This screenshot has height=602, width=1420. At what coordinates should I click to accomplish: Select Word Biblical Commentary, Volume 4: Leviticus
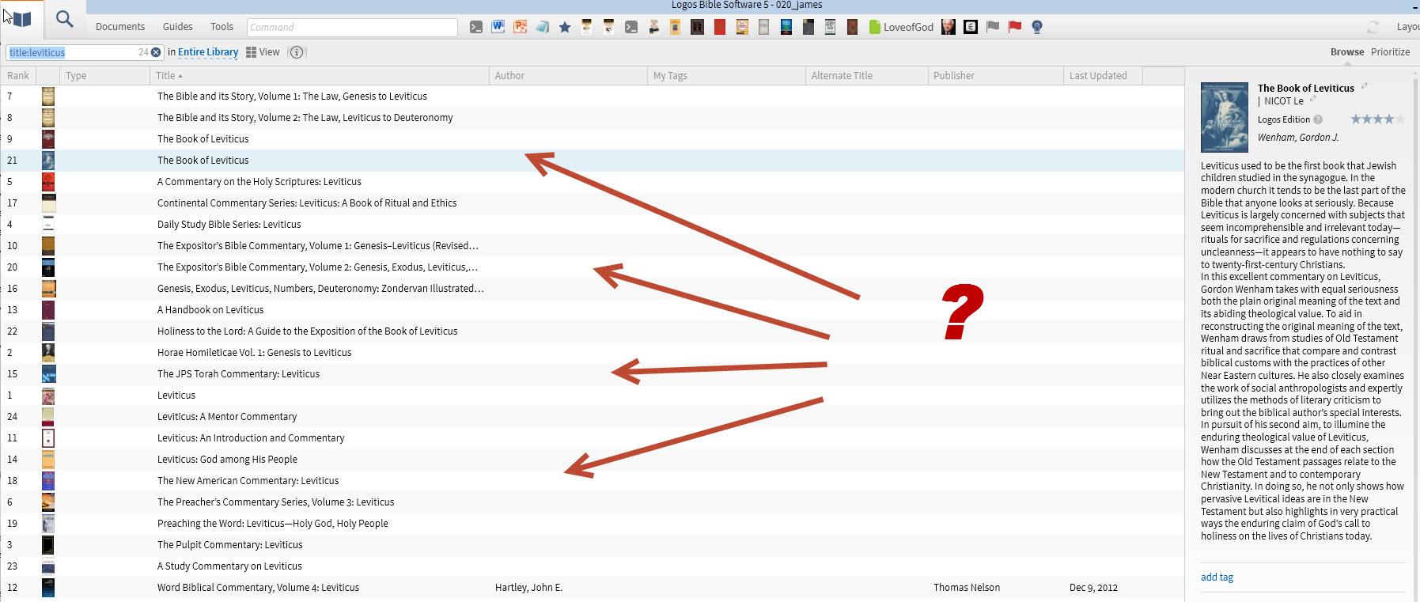point(592,588)
